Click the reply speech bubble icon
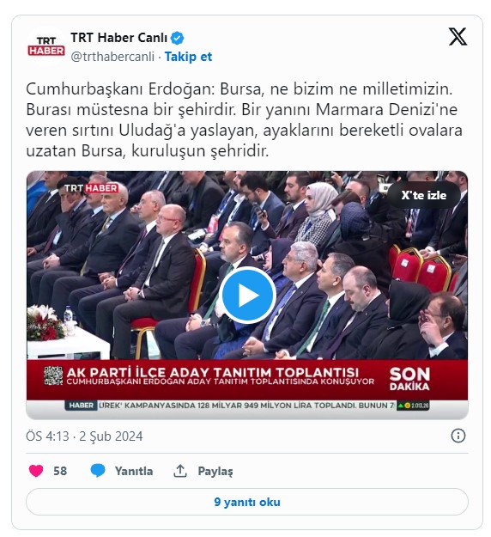491x537 pixels. 98,471
